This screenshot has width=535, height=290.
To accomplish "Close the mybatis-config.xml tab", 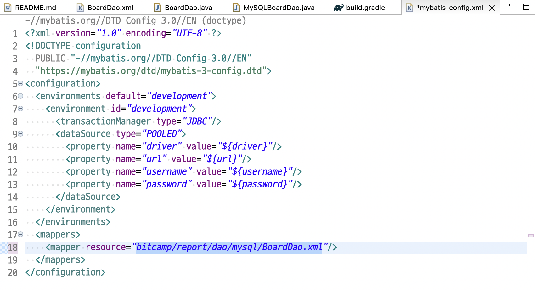I will click(x=492, y=8).
